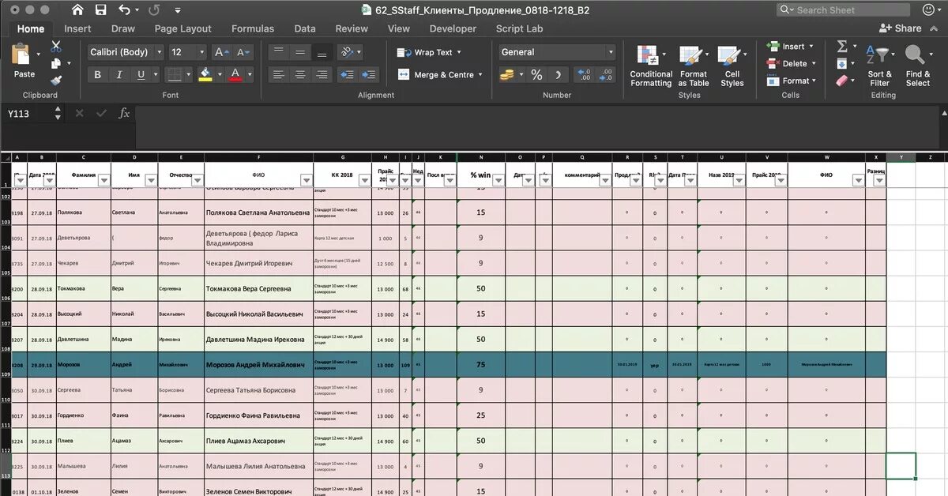Image resolution: width=948 pixels, height=496 pixels.
Task: Increase the cell indent
Action: (x=369, y=75)
